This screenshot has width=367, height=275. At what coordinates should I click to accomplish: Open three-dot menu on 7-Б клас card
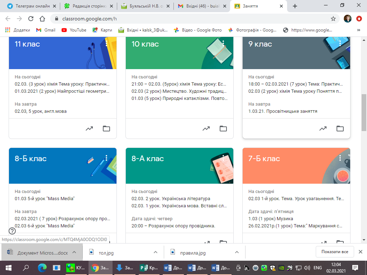tap(340, 158)
